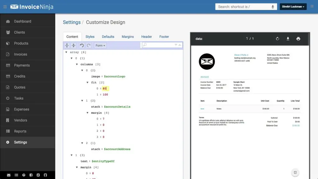Collapse node 0 {1} under array
Viewport: 318px width, 179px height.
[x=72, y=58]
